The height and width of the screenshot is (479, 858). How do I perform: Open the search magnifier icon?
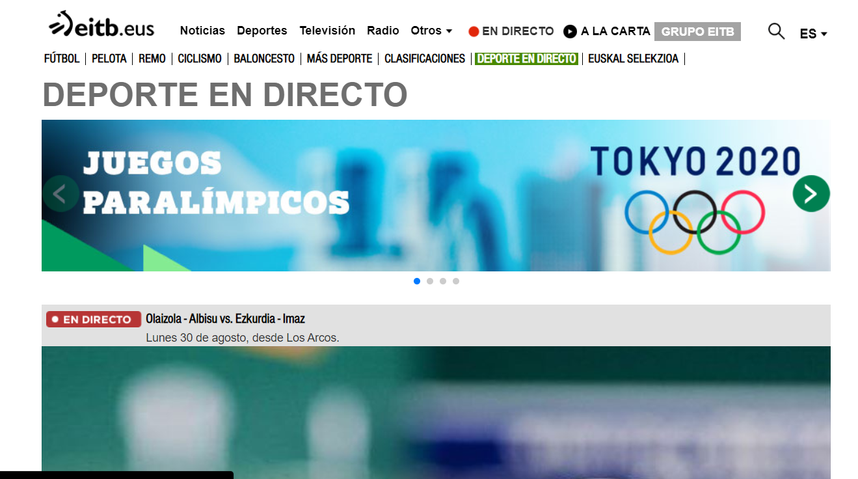[776, 31]
